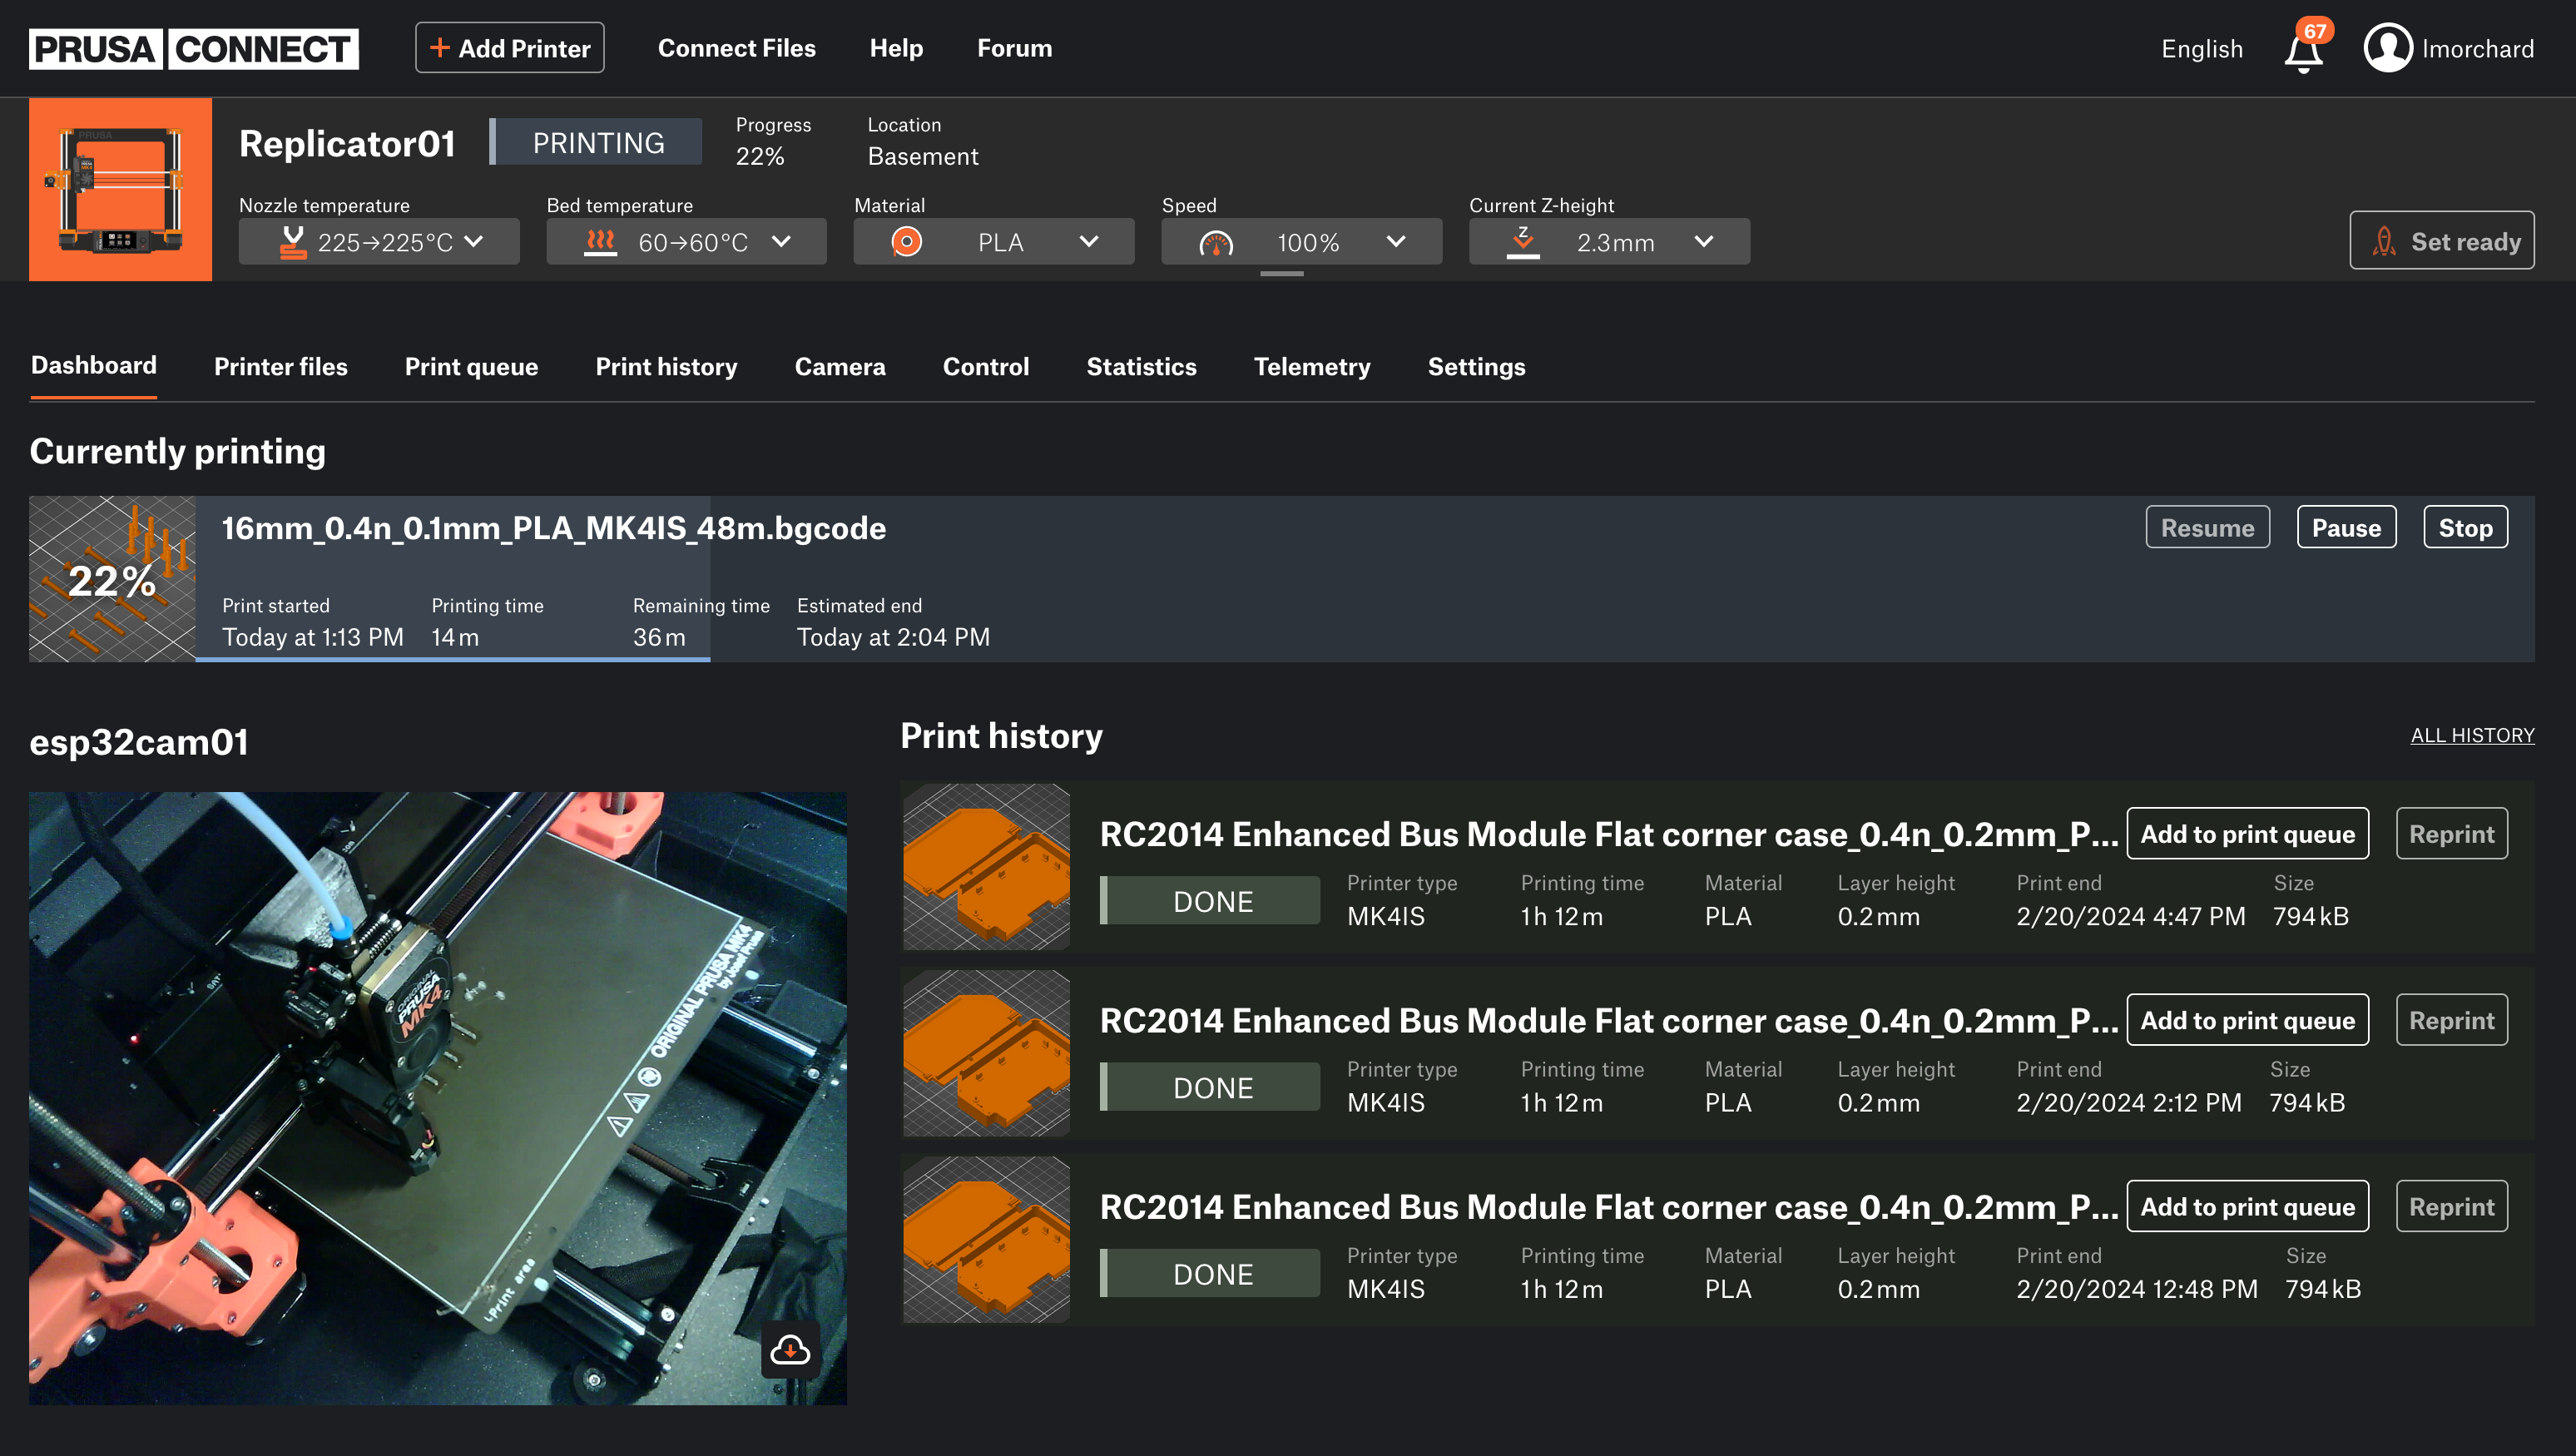
Task: Open the Speed 100% dropdown
Action: point(1396,242)
